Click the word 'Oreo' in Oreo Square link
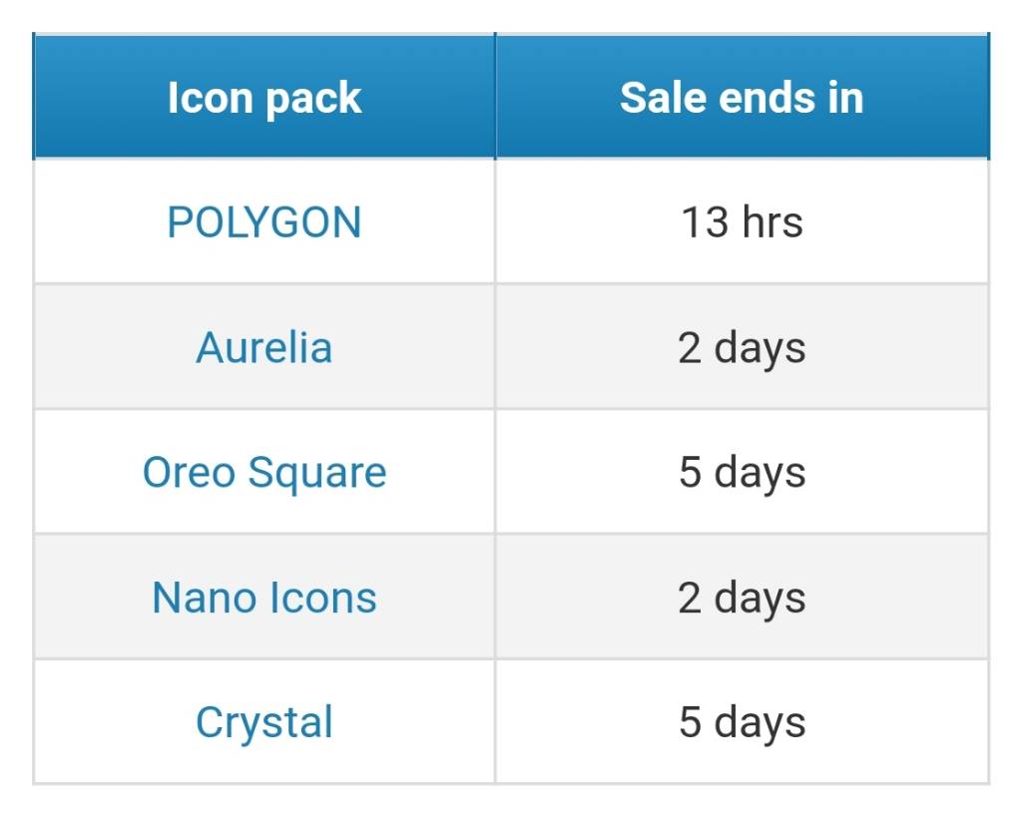The image size is (1022, 827). [189, 473]
